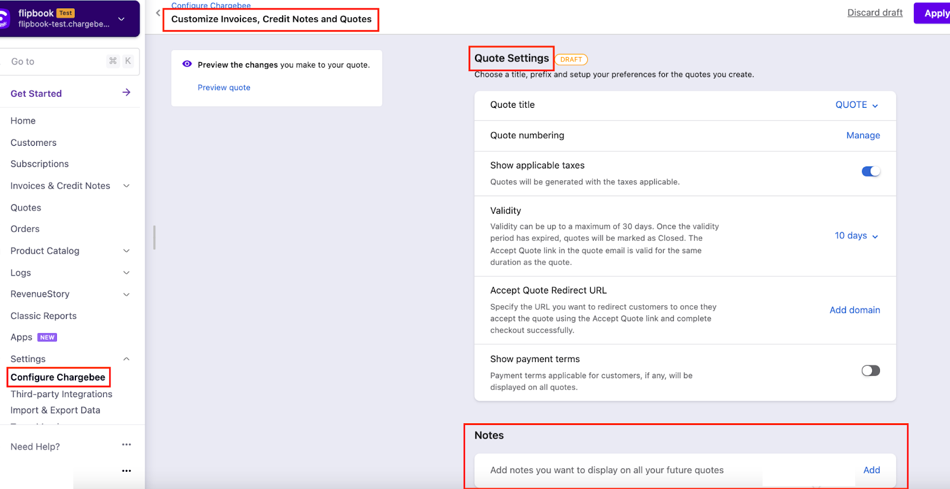Viewport: 950px width, 489px height.
Task: Enable the Show payment terms toggle
Action: (x=870, y=370)
